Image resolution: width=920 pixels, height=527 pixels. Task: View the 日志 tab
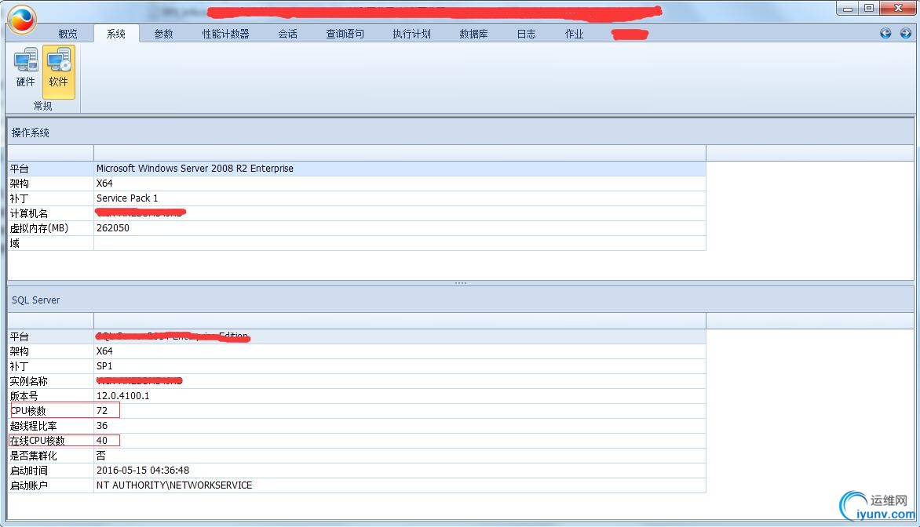[x=526, y=34]
